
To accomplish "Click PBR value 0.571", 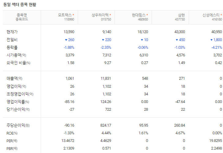I will coord(107,148).
